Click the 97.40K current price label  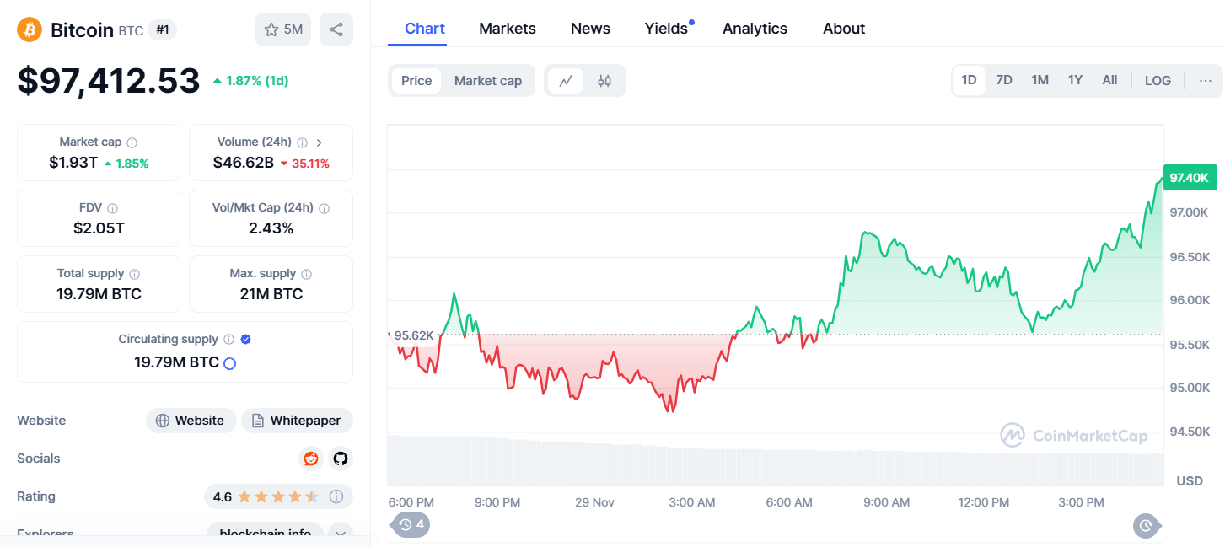[x=1189, y=178]
